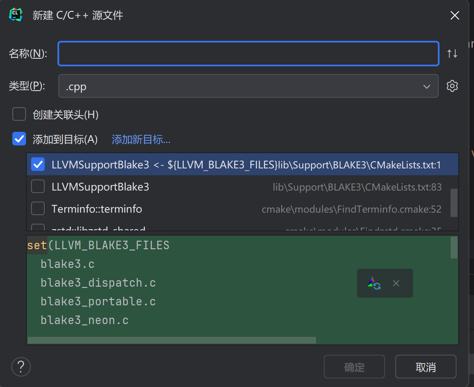
Task: Enable the create associated header checkbox
Action: coord(19,114)
